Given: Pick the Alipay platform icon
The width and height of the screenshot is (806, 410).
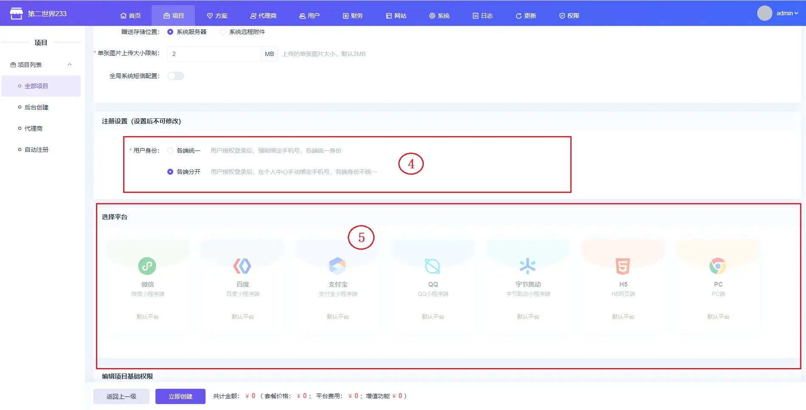Looking at the screenshot, I should pos(338,266).
